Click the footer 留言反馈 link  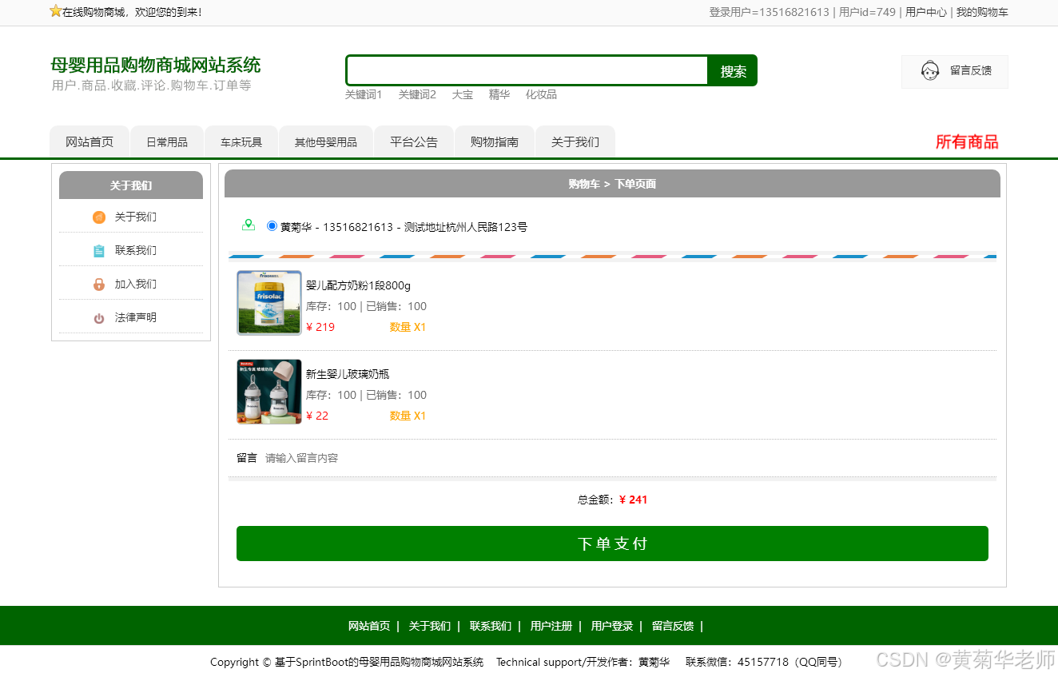click(673, 626)
